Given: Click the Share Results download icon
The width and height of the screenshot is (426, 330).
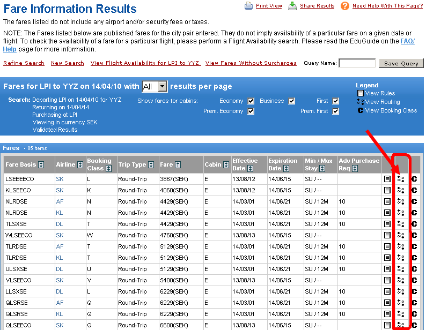Looking at the screenshot, I should pos(292,6).
